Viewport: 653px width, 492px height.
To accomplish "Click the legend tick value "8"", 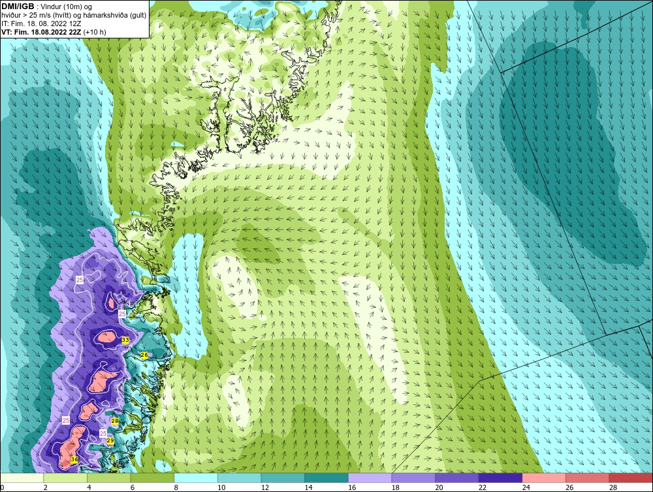I will coord(176,487).
